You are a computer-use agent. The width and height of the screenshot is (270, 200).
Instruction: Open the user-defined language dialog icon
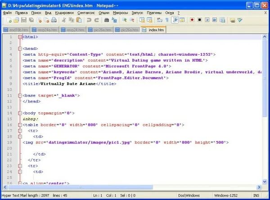(182, 20)
